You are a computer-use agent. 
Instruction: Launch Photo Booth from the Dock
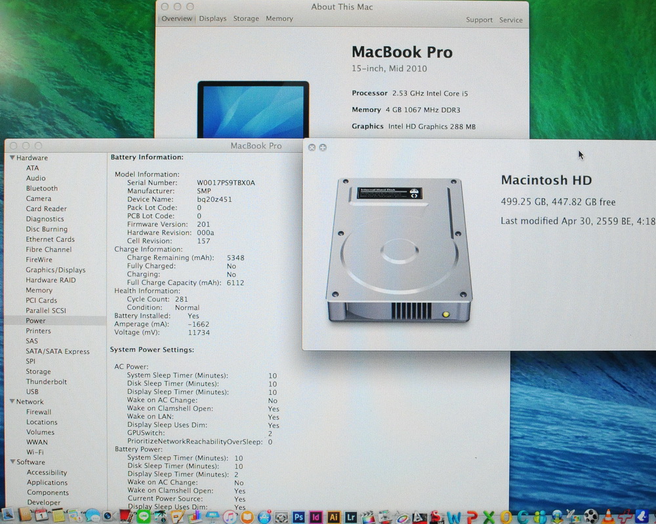tap(127, 516)
